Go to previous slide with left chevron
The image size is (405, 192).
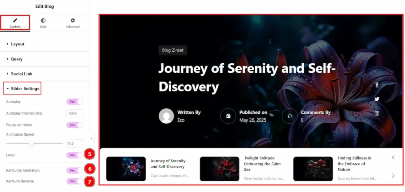pyautogui.click(x=393, y=157)
